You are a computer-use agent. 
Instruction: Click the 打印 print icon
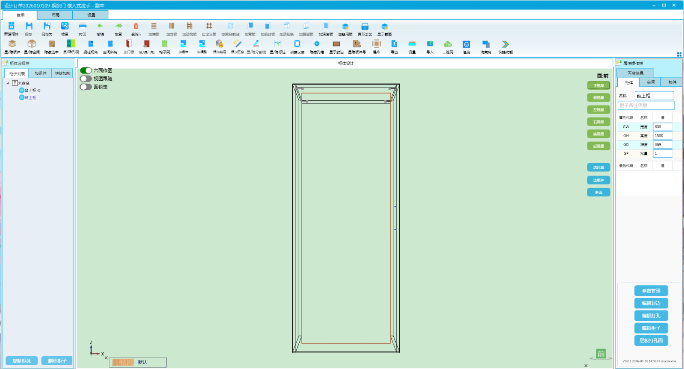coord(83,26)
